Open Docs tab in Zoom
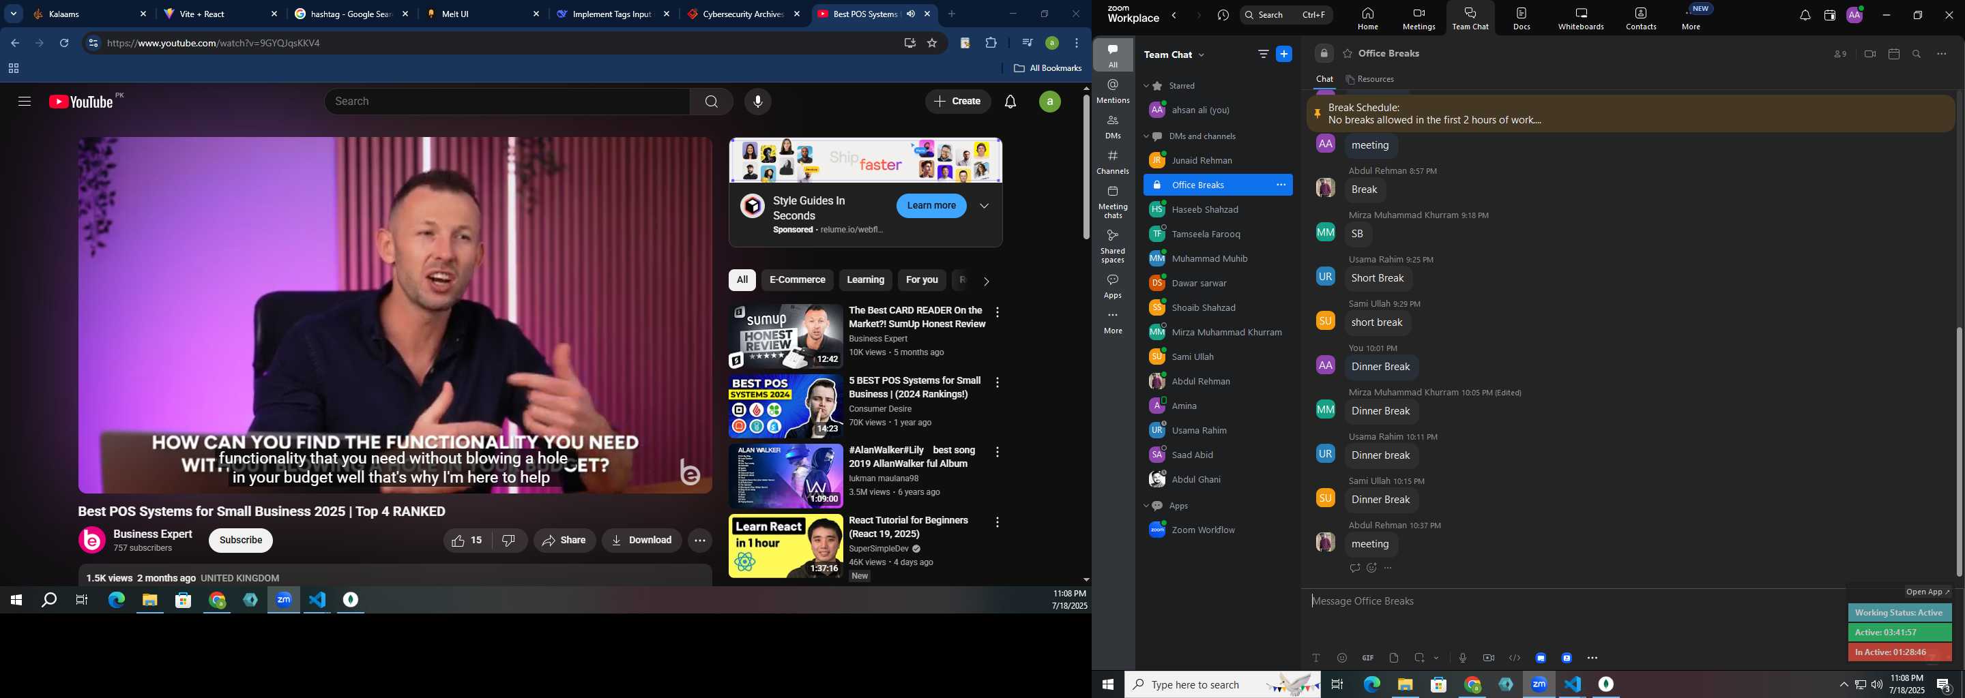 pos(1521,18)
